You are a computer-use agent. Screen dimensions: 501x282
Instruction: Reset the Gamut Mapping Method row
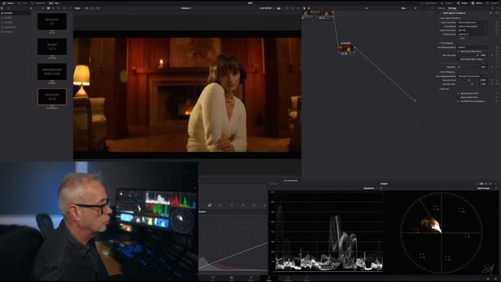[x=496, y=76]
